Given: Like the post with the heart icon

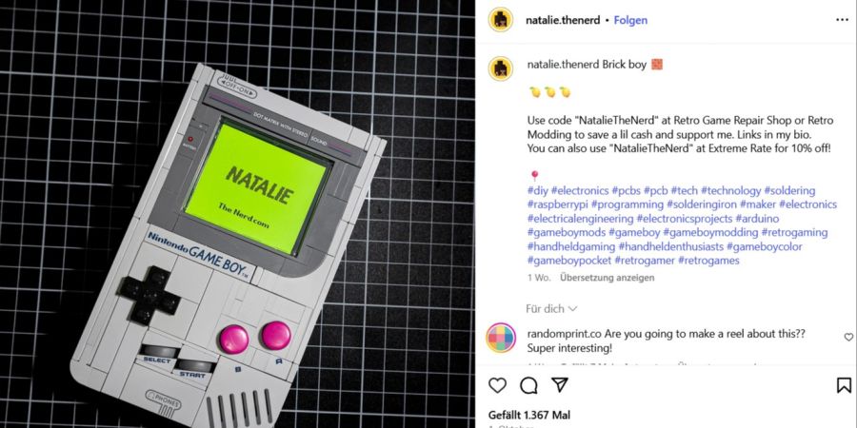Looking at the screenshot, I should click(497, 385).
